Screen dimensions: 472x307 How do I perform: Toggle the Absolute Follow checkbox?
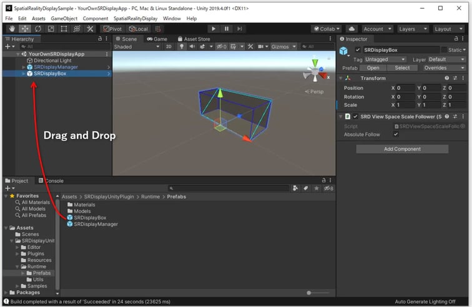click(x=396, y=134)
